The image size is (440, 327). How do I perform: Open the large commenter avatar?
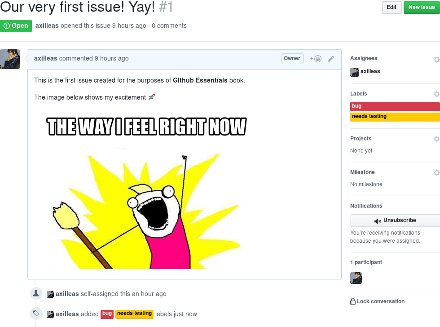[10, 59]
